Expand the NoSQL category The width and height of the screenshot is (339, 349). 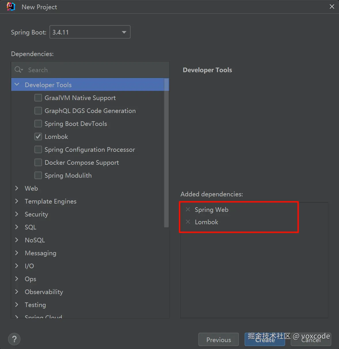pyautogui.click(x=17, y=240)
